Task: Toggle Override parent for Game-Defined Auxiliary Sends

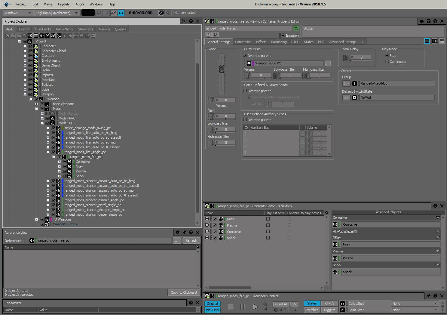Action: click(x=245, y=91)
